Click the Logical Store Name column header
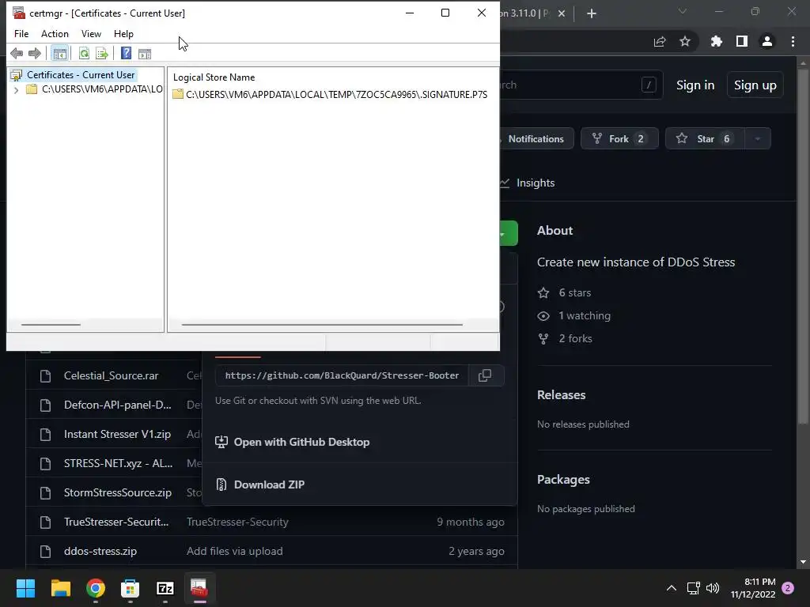 coord(214,77)
